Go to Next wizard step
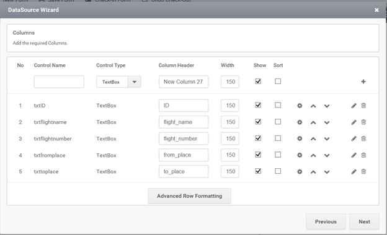This screenshot has width=387, height=235. pos(364,222)
